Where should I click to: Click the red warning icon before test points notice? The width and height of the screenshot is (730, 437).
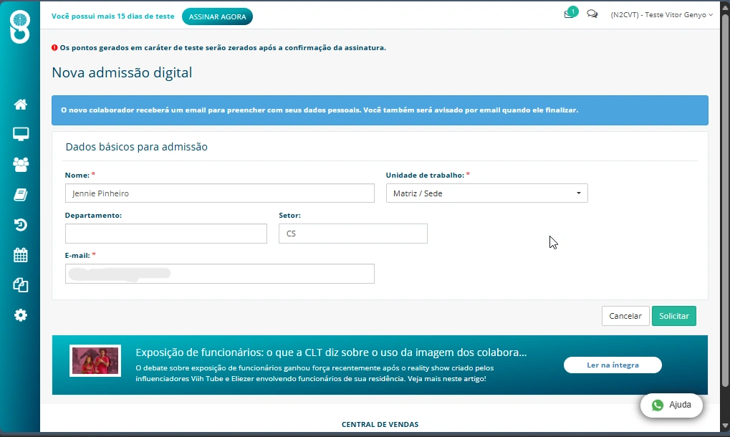54,47
